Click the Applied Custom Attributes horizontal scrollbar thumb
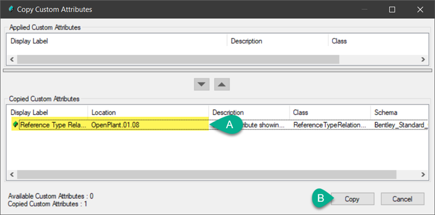Screen dimensions: 435x215 coord(178,59)
